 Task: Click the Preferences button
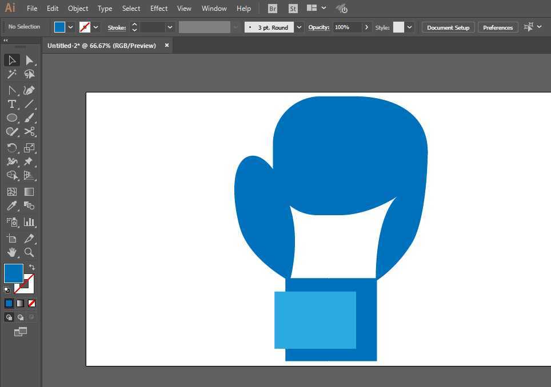pos(497,27)
